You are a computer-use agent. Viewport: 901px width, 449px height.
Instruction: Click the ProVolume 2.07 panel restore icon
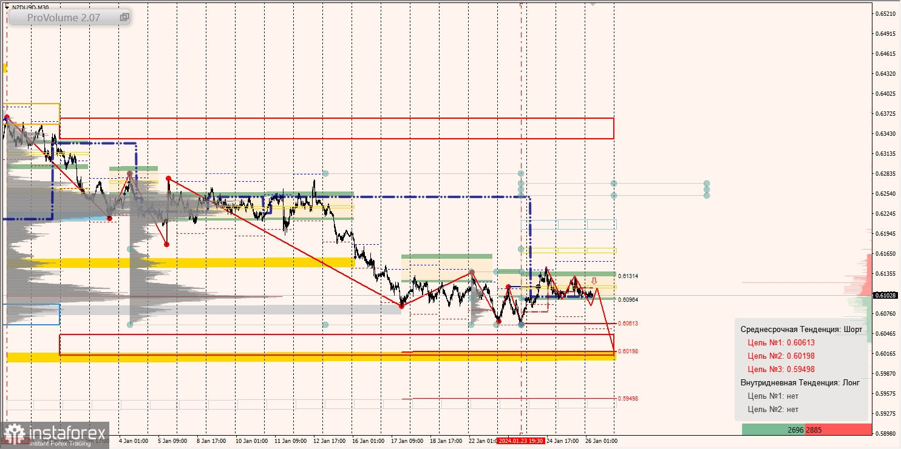coord(124,18)
